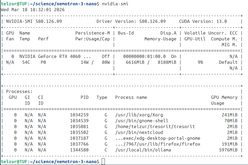This screenshot has height=165, width=248.
Task: Click the Driver Version 580.126.09 text
Action: pos(131,21)
